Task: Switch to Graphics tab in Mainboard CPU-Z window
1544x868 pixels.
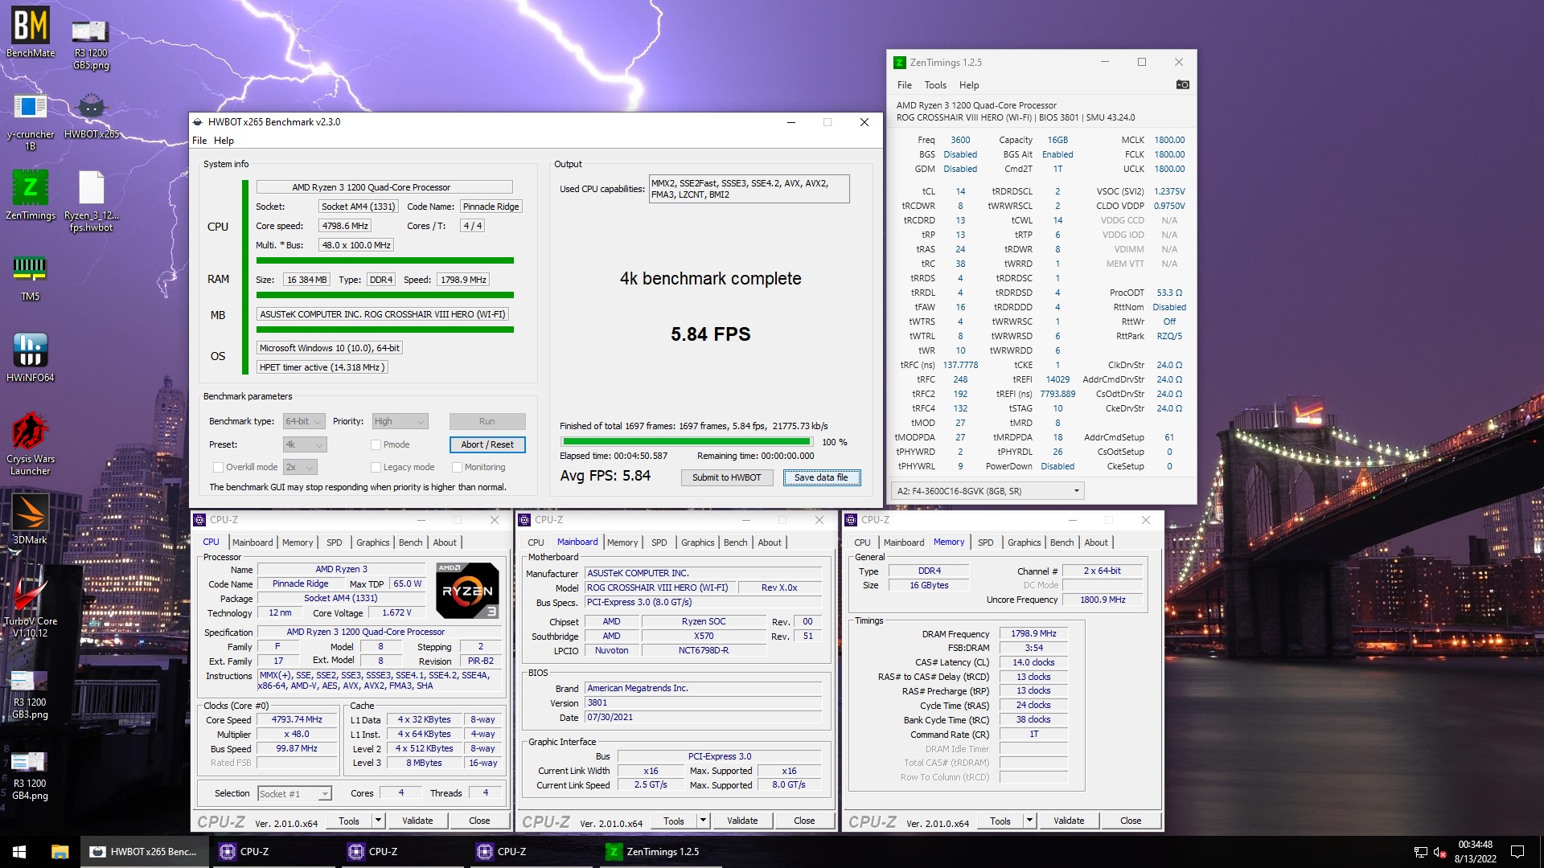Action: click(697, 542)
